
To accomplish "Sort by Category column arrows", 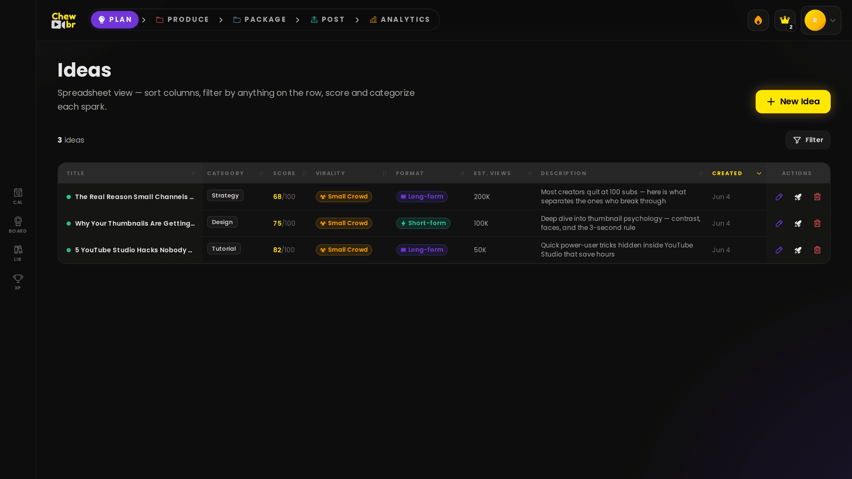I will tap(262, 173).
